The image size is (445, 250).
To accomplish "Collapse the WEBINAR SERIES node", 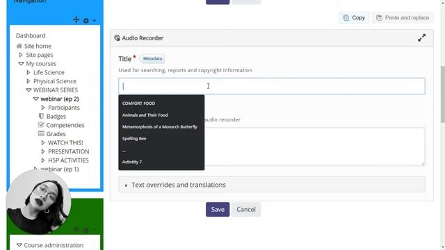I will pyautogui.click(x=29, y=90).
